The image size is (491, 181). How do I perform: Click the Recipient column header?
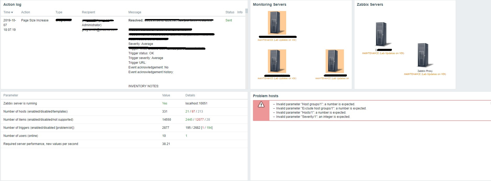(88, 12)
